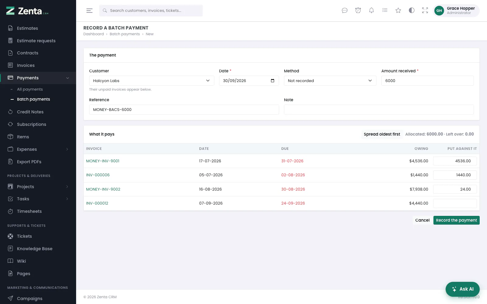This screenshot has width=487, height=304.
Task: Edit amount against MONEY-INV-9001
Action: click(x=455, y=161)
